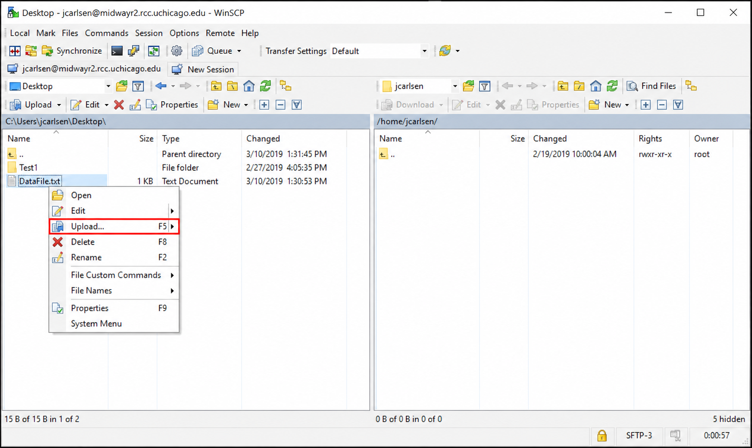Select the jcarlsen@midwayr2 session tab

point(85,69)
